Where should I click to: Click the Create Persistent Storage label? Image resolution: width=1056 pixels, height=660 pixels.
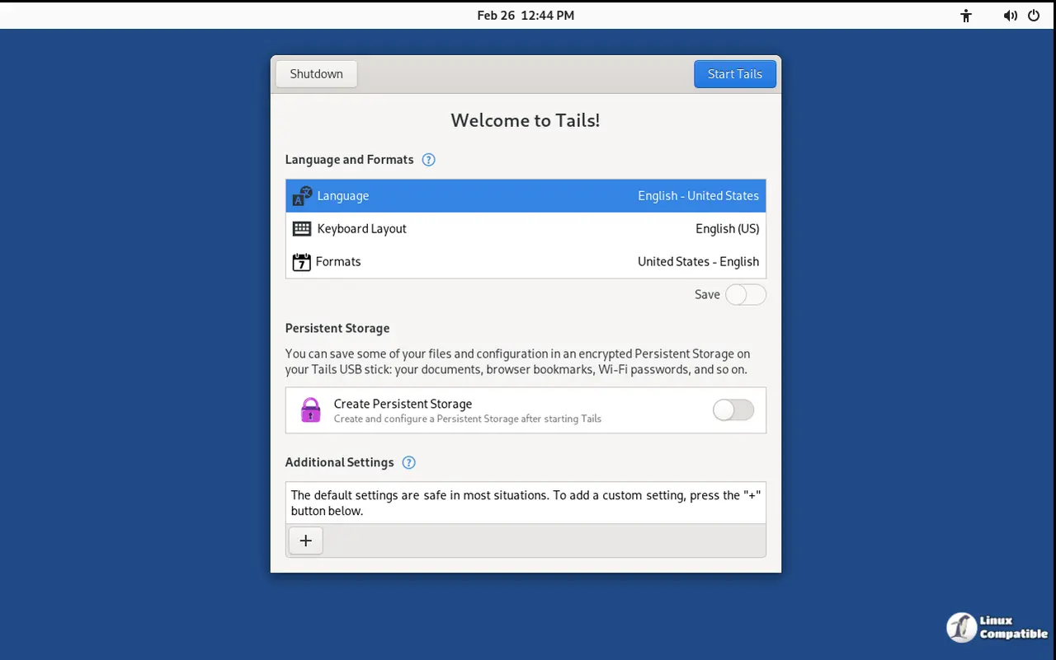pos(403,404)
